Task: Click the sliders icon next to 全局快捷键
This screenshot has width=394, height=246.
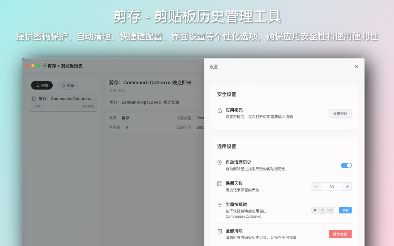Action: [220, 204]
